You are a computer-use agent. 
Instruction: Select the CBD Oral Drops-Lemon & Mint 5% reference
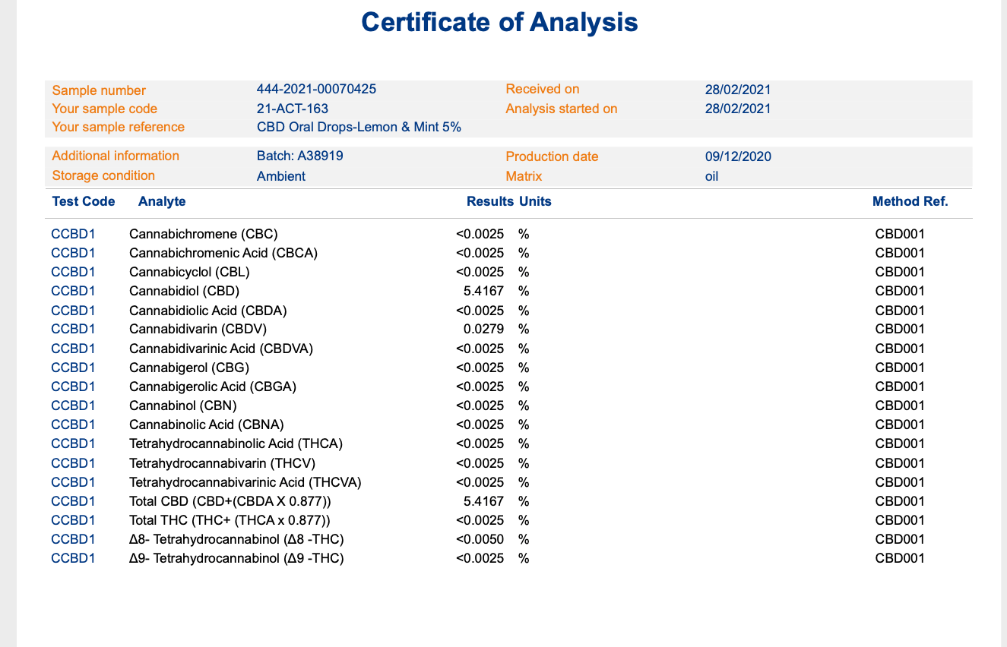[x=359, y=127]
